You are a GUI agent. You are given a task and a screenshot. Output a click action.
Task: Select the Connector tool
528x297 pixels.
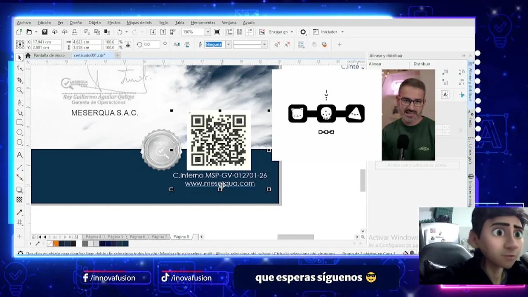point(19,177)
